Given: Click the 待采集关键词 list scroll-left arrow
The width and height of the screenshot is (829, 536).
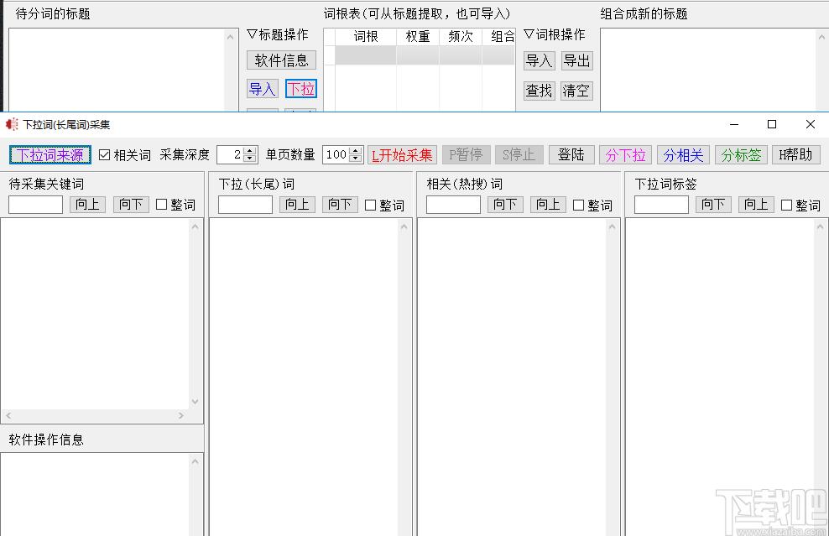Looking at the screenshot, I should [8, 416].
